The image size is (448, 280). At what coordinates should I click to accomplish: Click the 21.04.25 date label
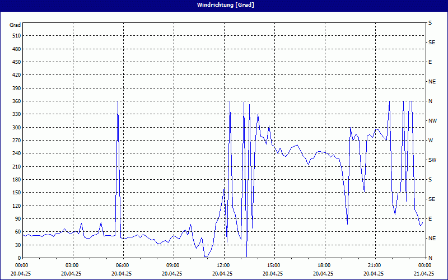pyautogui.click(x=424, y=274)
